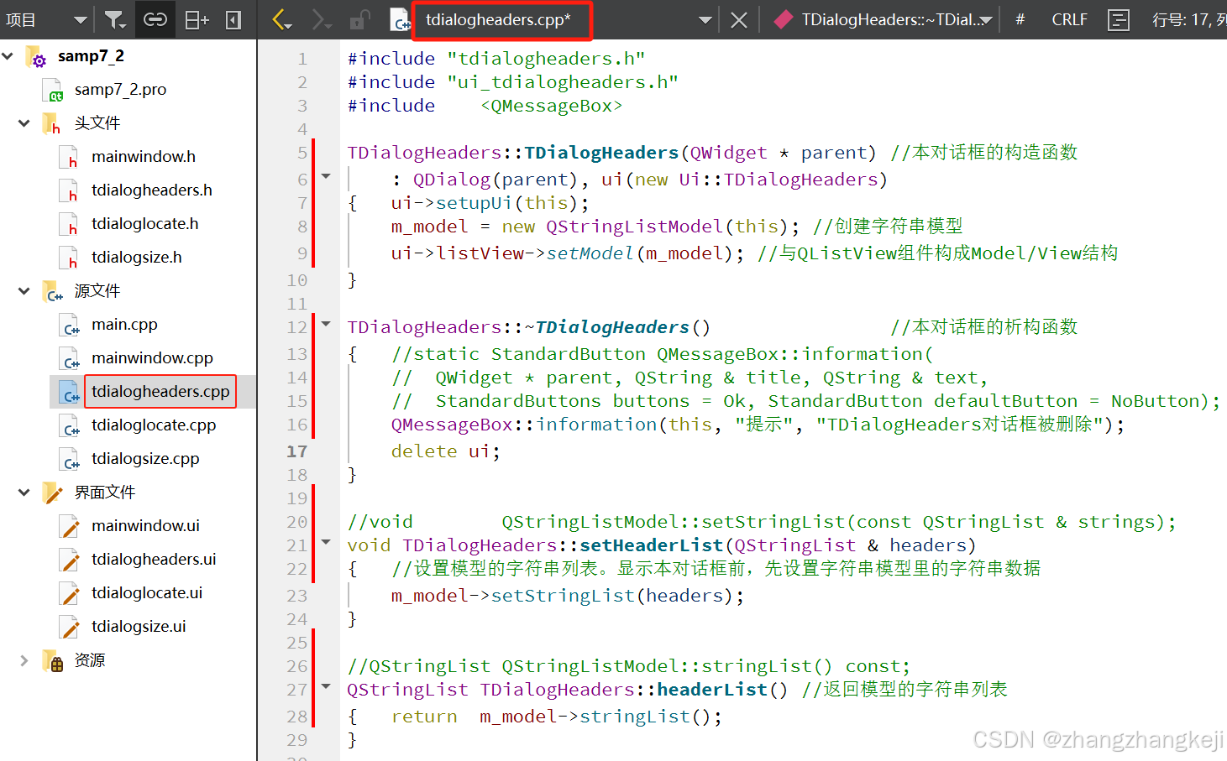This screenshot has height=761, width=1227.
Task: Open mainwindow.ui
Action: click(x=145, y=526)
